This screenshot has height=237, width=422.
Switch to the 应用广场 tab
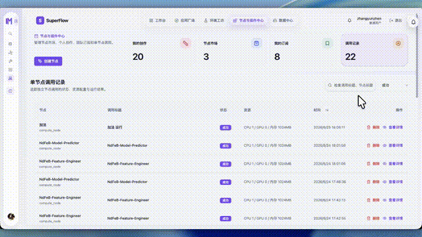pyautogui.click(x=185, y=20)
